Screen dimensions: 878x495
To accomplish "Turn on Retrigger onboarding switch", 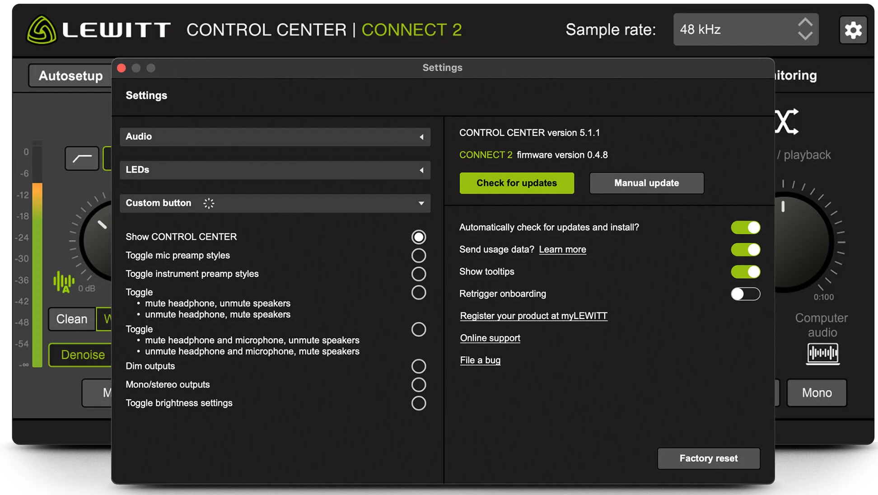I will pos(745,294).
